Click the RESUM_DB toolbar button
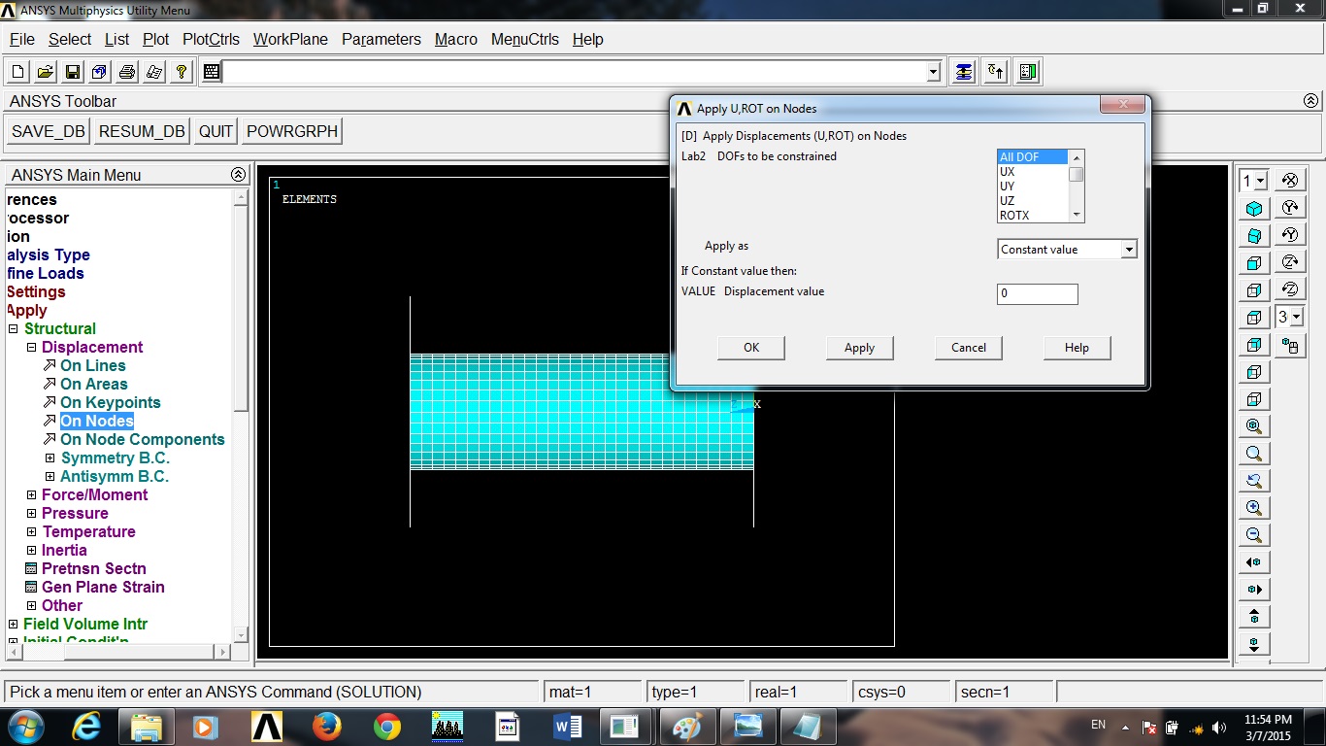 coord(142,131)
